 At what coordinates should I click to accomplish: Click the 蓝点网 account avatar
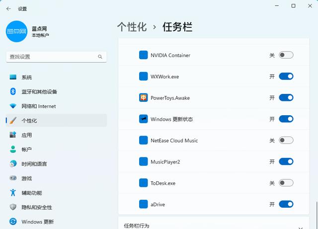pos(16,31)
